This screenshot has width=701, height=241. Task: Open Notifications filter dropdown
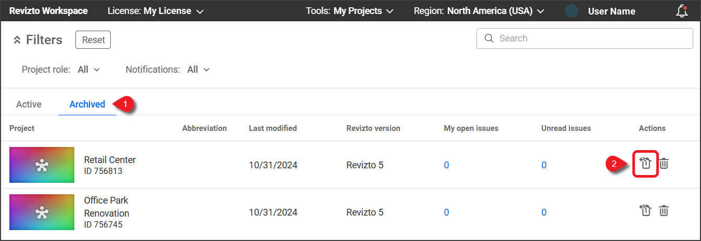(x=198, y=69)
